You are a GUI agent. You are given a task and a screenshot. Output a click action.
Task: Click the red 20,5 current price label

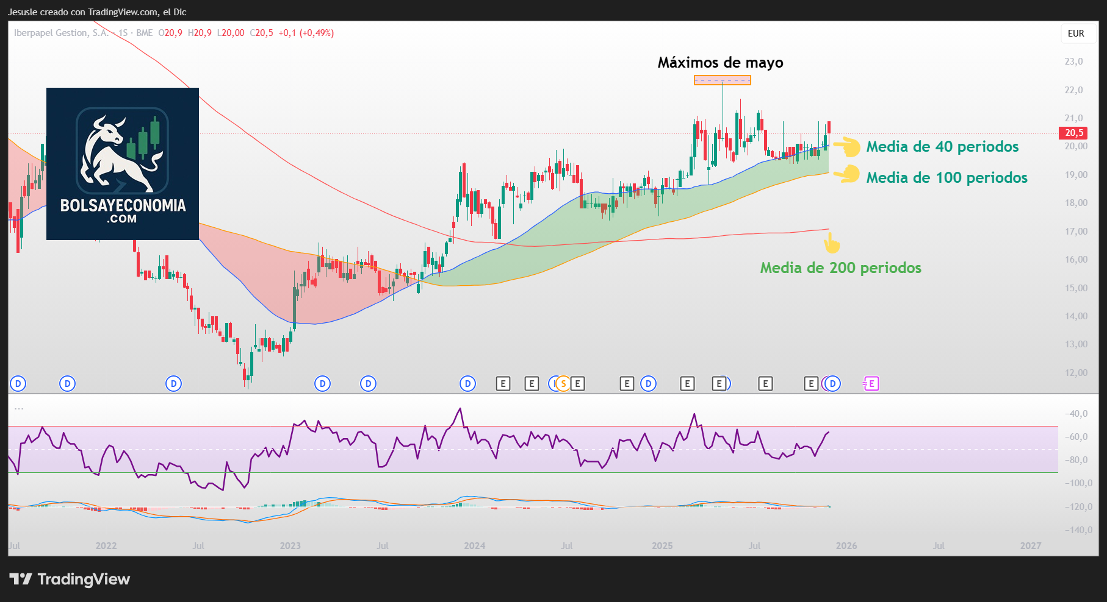tap(1073, 133)
